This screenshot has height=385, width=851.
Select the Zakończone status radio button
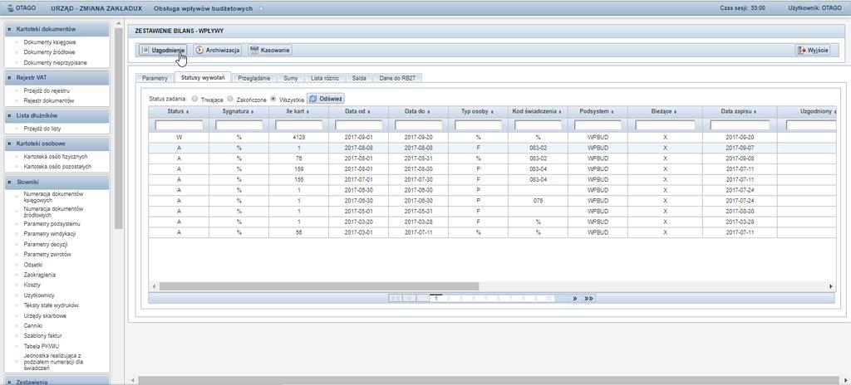point(230,100)
